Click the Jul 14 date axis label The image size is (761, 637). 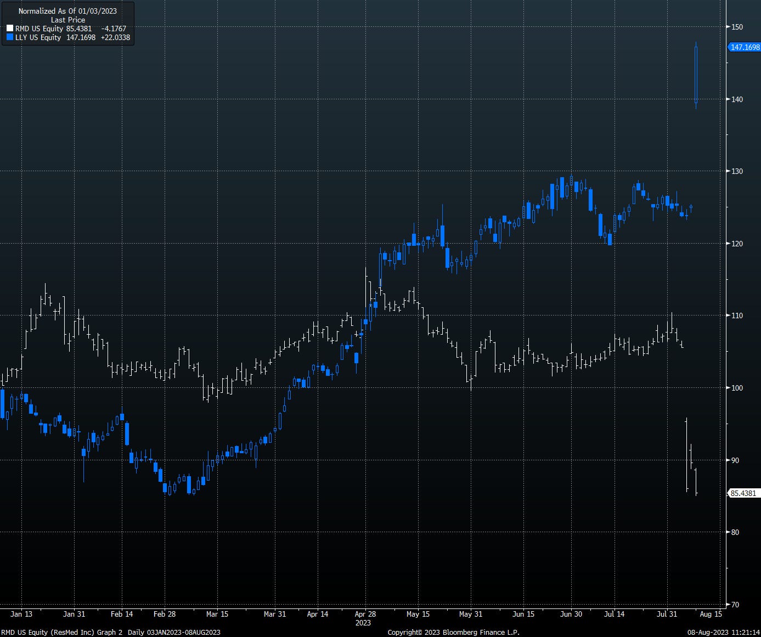614,614
